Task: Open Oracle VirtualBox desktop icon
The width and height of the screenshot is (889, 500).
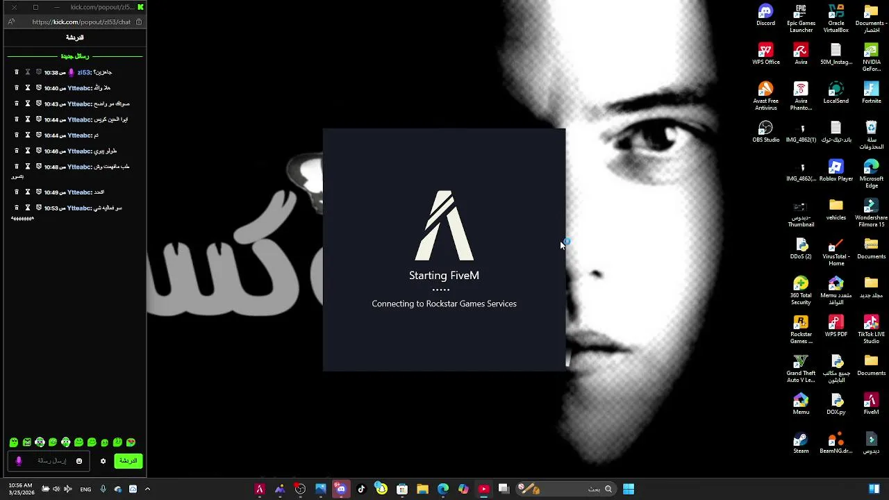Action: (x=836, y=19)
